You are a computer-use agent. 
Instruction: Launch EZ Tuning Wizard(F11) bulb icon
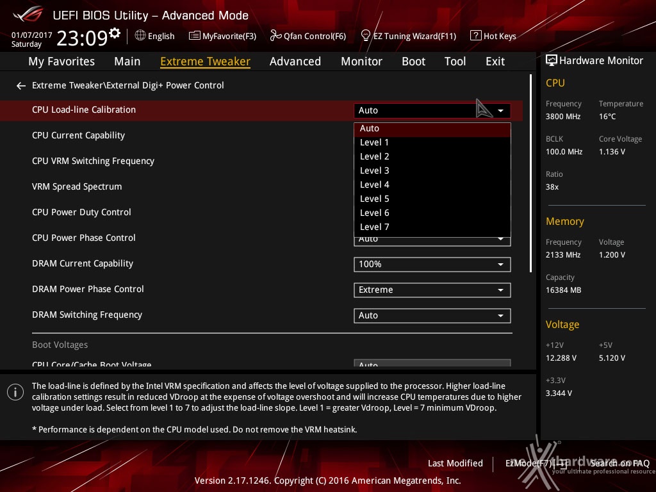tap(365, 36)
